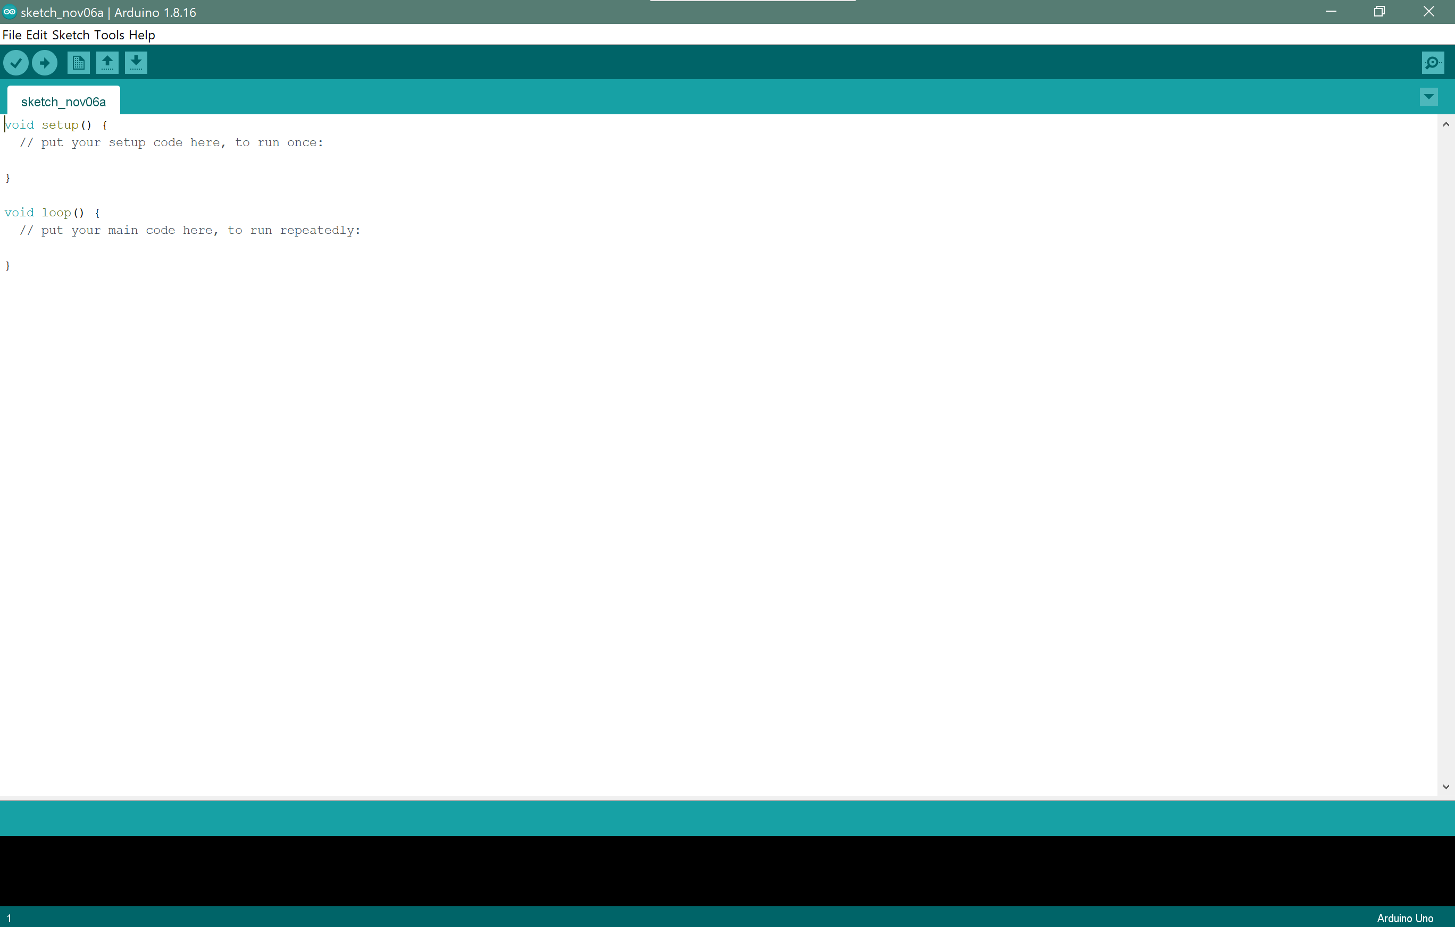The image size is (1455, 927).
Task: Click the closing brace of loop function
Action: click(x=7, y=265)
